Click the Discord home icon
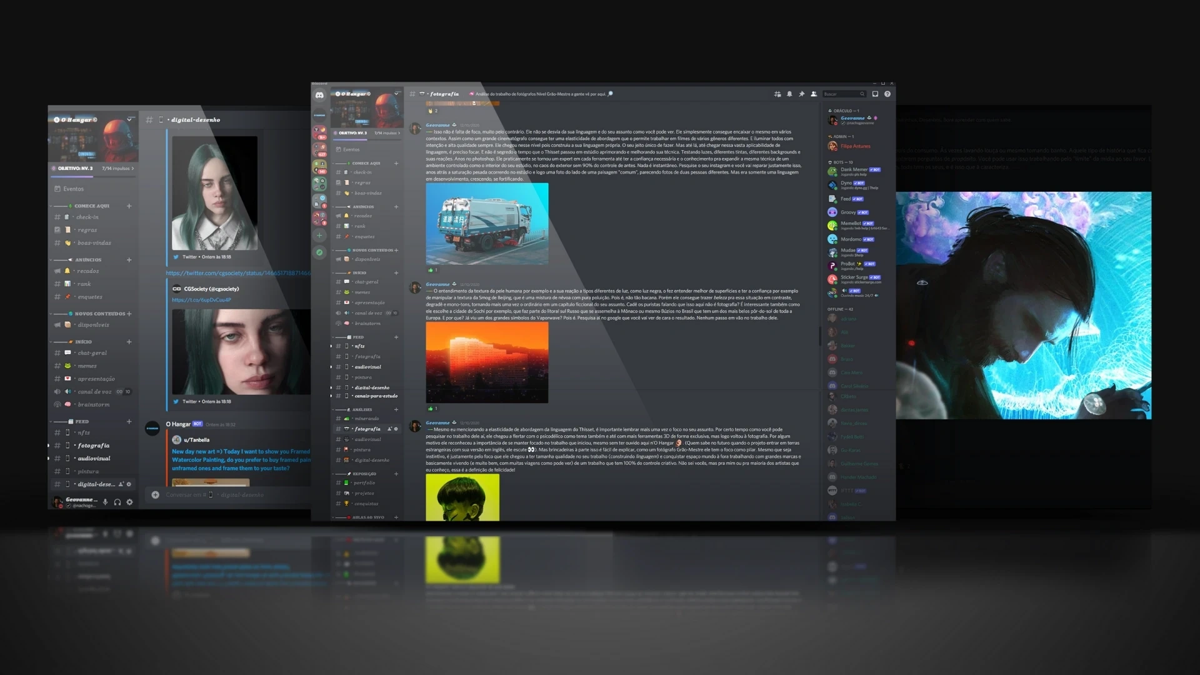 (319, 95)
